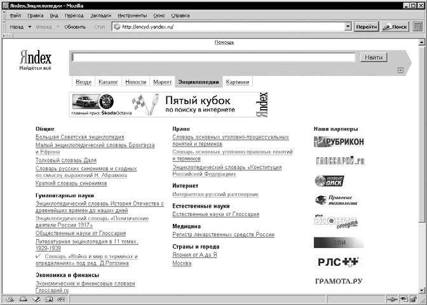The height and width of the screenshot is (305, 427).
Task: Click the Перейти button
Action: 366,27
